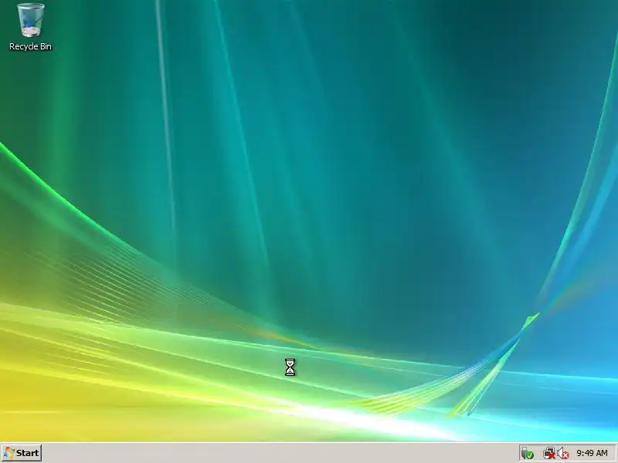The height and width of the screenshot is (463, 618).
Task: Open the Start menu
Action: coord(22,453)
